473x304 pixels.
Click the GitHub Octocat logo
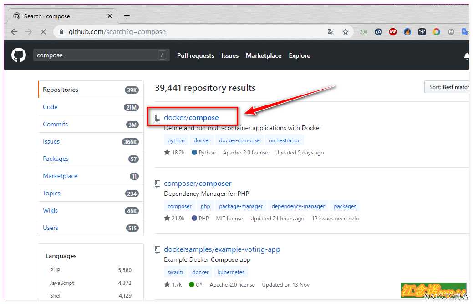click(18, 55)
